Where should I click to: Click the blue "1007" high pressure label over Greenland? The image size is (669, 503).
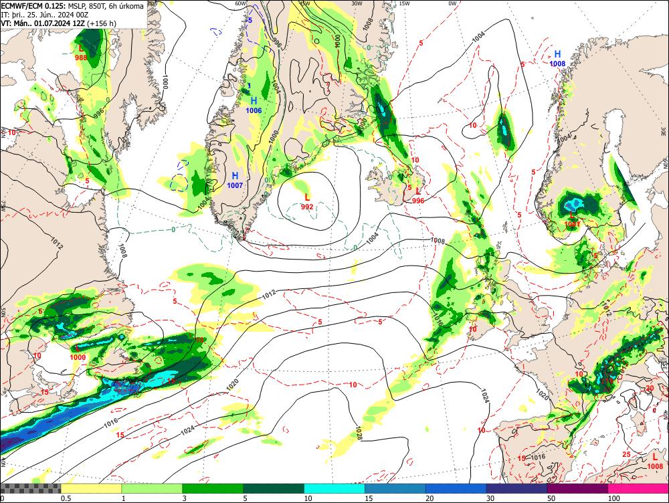235,185
